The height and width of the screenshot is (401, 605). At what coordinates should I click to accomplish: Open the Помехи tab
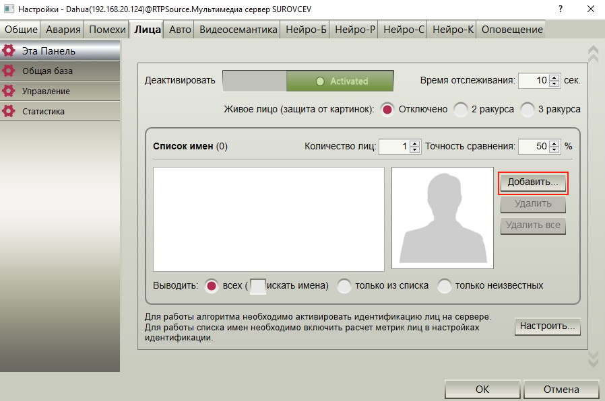click(x=107, y=30)
